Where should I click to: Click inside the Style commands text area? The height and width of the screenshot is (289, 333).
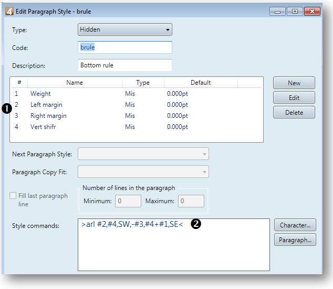coord(174,245)
